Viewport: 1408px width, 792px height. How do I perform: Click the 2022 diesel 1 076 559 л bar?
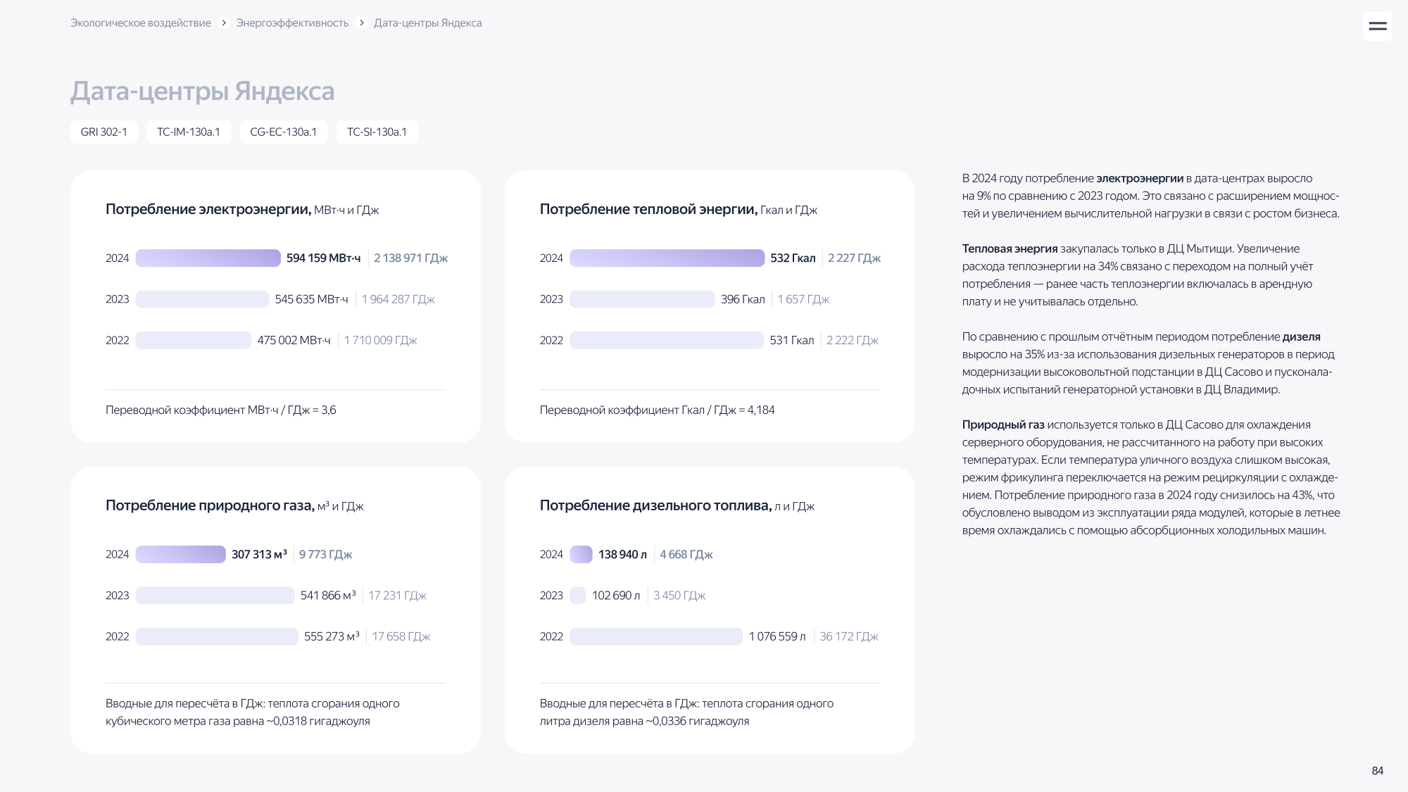pyautogui.click(x=656, y=636)
